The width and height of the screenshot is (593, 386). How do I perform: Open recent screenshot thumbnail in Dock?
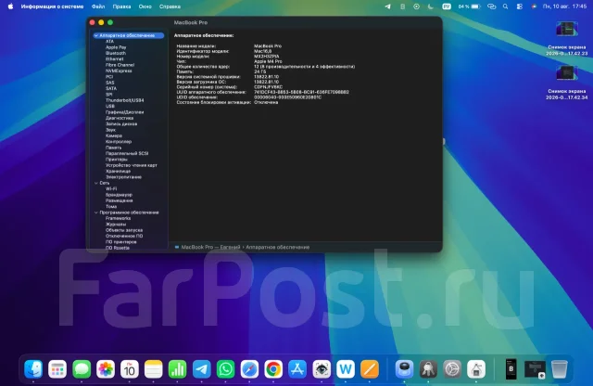point(535,369)
